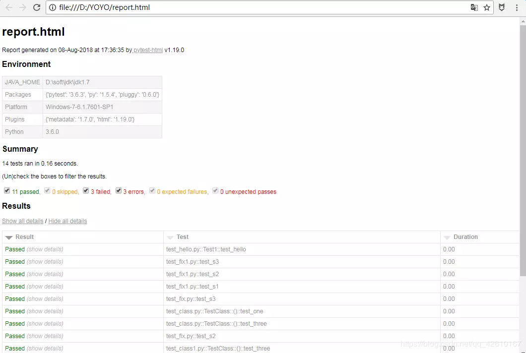Open the pytest-html link

[148, 50]
